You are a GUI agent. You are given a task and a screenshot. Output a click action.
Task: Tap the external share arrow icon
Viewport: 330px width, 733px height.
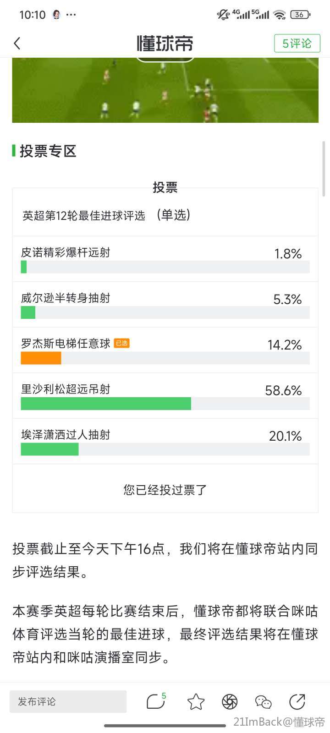pyautogui.click(x=297, y=701)
